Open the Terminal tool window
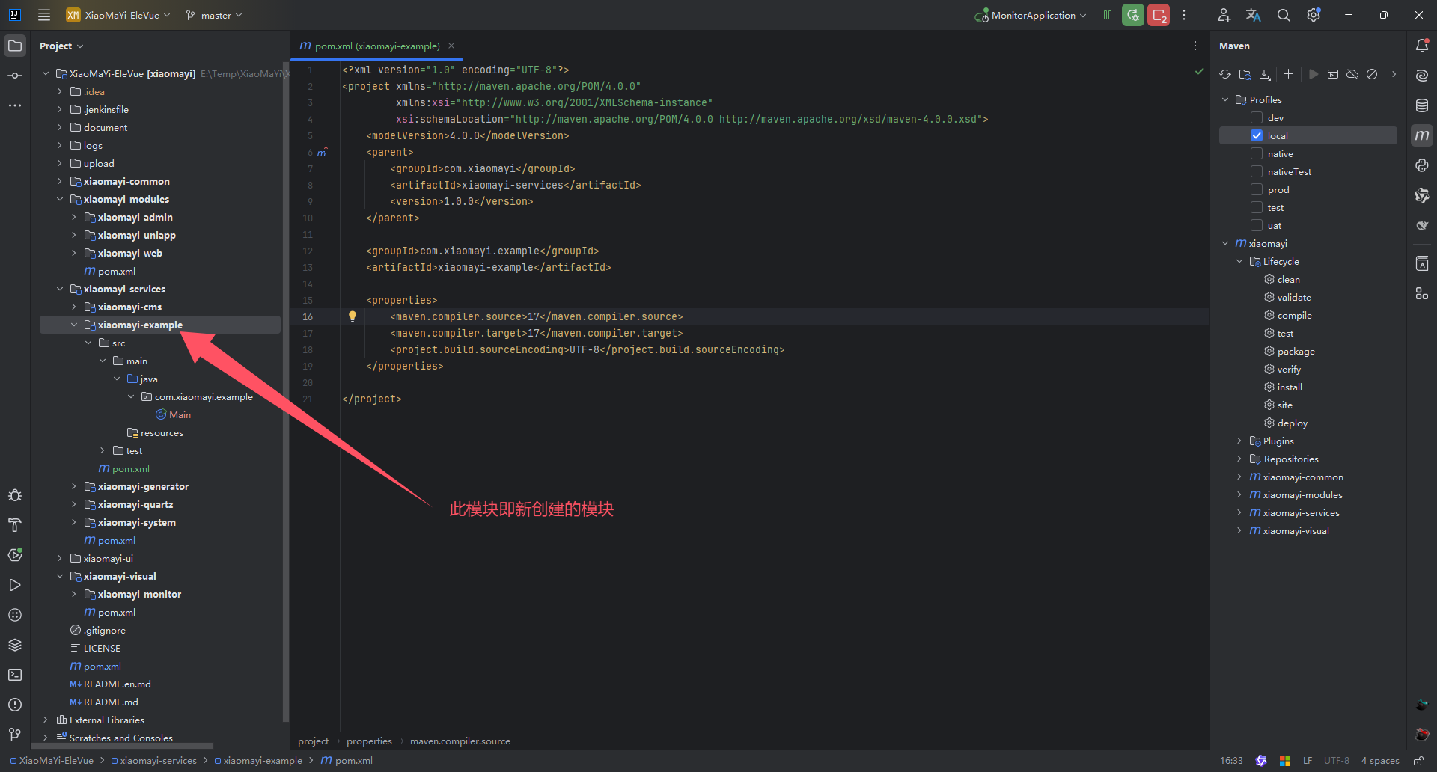Image resolution: width=1437 pixels, height=772 pixels. [x=15, y=675]
